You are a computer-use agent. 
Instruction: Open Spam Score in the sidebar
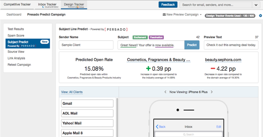[x=16, y=36]
